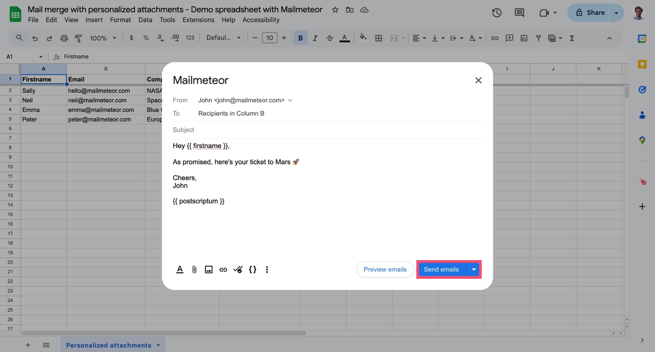Close the Mailmeteor dialog

[478, 80]
